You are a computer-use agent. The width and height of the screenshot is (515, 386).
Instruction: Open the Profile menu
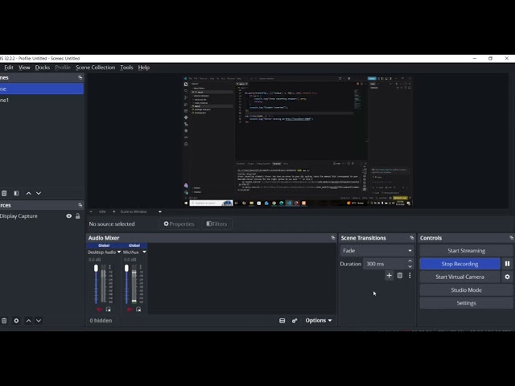point(63,68)
